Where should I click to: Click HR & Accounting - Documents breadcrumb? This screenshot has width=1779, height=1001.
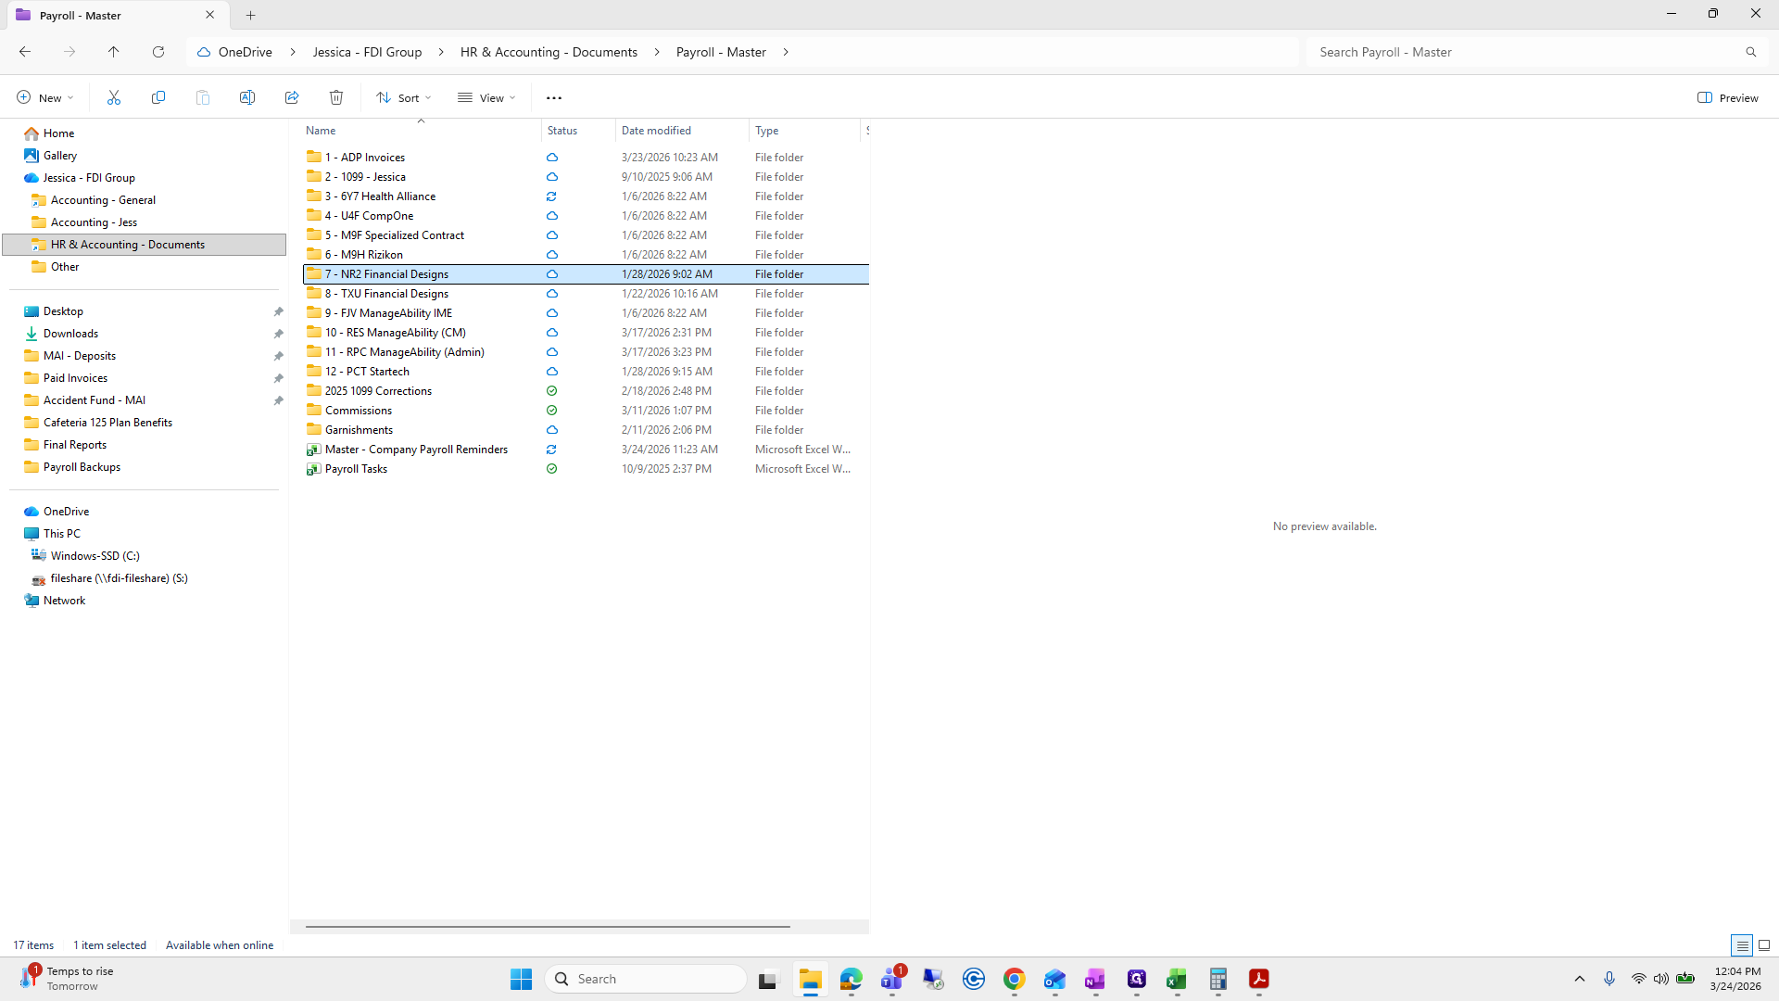click(549, 52)
